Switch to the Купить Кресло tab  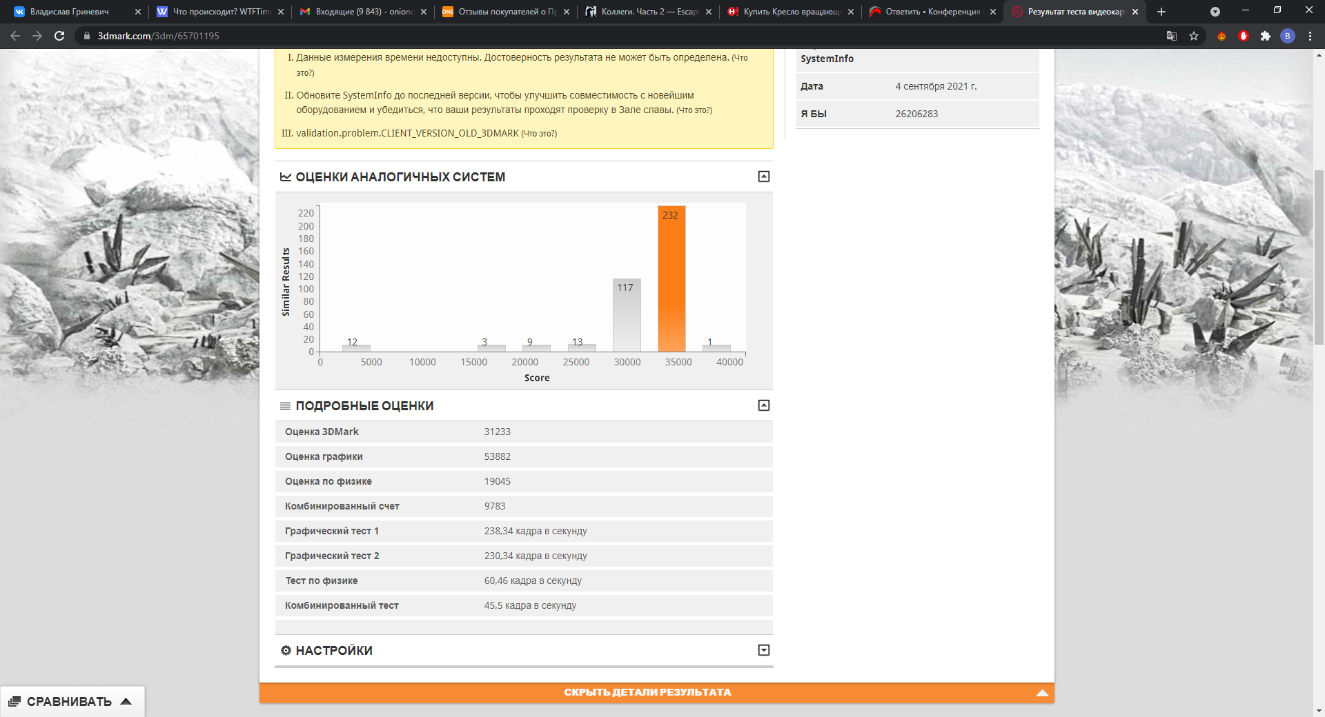(x=792, y=12)
